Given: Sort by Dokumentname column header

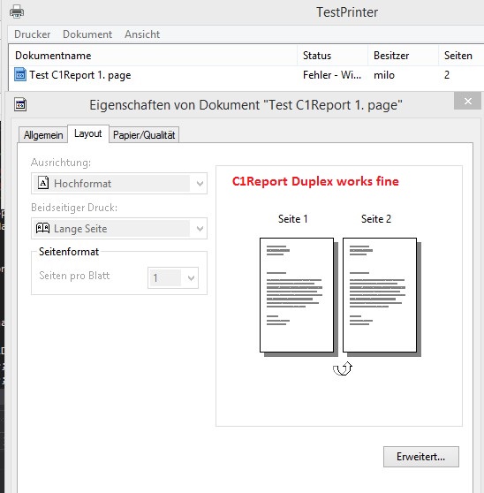Looking at the screenshot, I should click(x=153, y=56).
